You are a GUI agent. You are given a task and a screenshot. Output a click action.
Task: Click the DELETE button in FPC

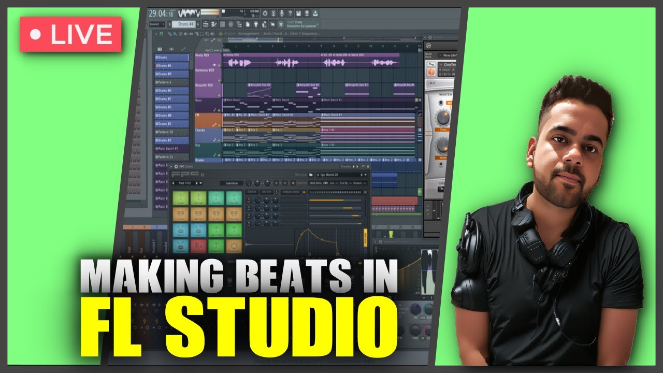tap(267, 192)
